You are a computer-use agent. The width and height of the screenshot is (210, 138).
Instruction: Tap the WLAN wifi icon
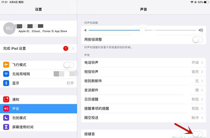[x=6, y=74]
